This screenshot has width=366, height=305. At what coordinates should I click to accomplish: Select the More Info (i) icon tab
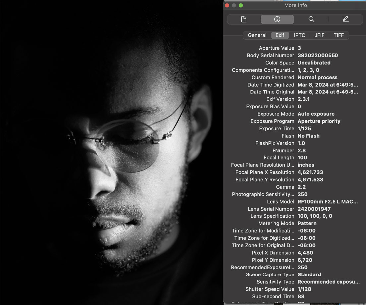(277, 19)
